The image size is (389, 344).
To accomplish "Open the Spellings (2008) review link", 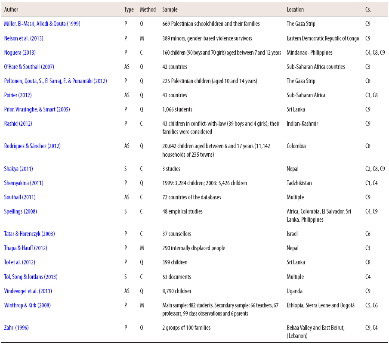I will tap(21, 211).
